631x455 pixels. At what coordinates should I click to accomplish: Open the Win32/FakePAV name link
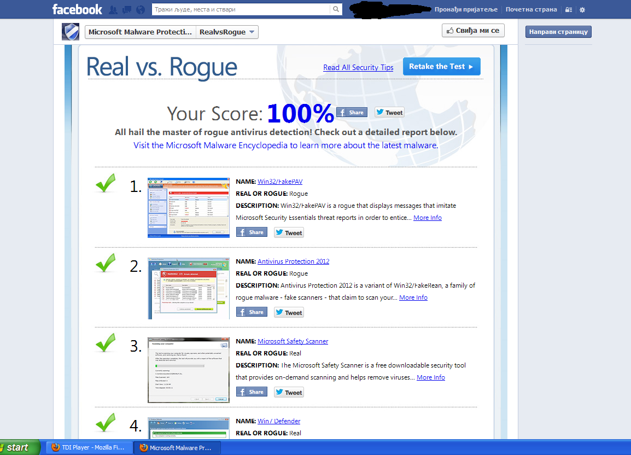[x=280, y=182]
